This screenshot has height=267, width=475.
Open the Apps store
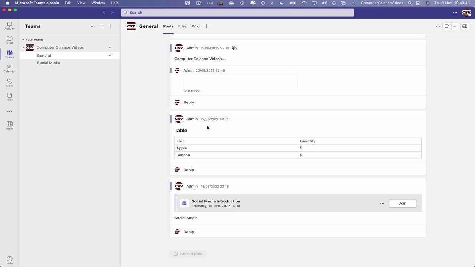[x=10, y=125]
